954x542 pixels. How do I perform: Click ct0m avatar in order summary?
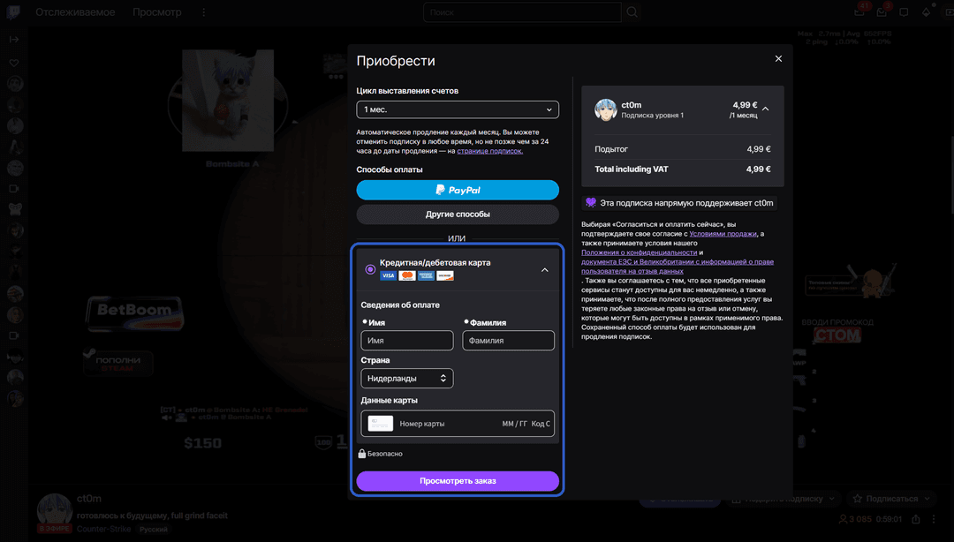pos(605,109)
